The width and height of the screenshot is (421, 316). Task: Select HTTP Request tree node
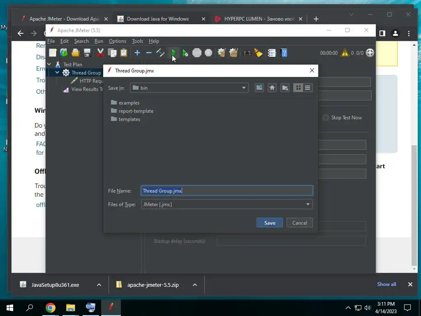(x=87, y=81)
